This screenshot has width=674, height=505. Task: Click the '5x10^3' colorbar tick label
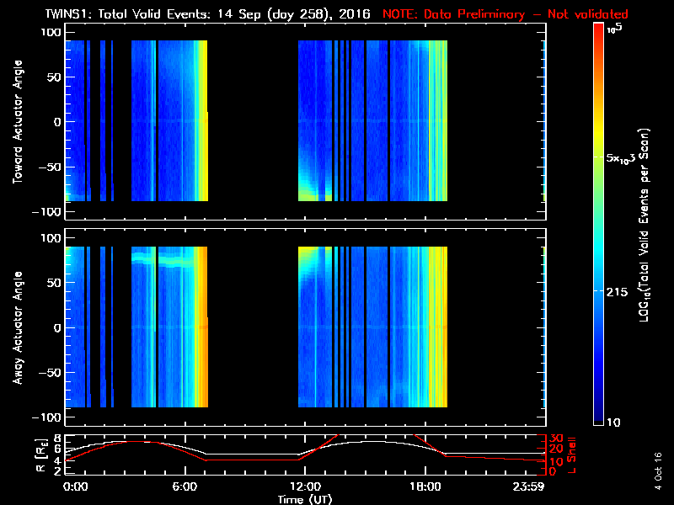[625, 158]
